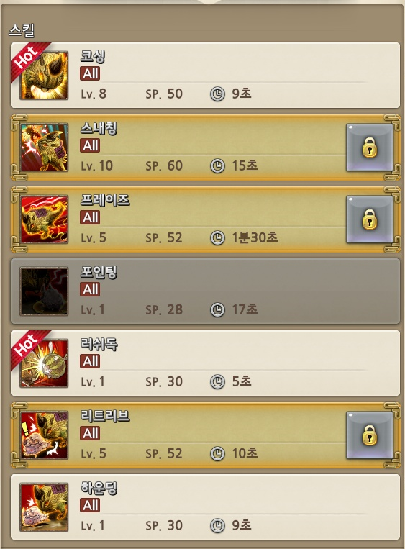The image size is (405, 549).
Task: Click the All tag under 스내칭
Action: [91, 145]
